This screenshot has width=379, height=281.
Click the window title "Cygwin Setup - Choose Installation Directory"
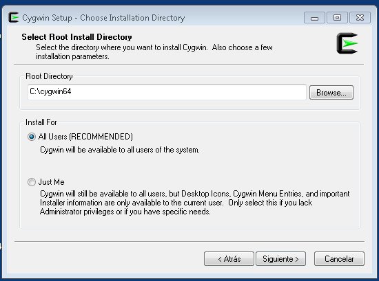click(103, 18)
